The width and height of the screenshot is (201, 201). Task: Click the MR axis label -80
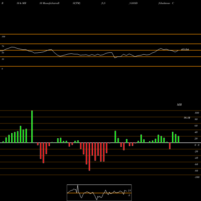(196, 171)
